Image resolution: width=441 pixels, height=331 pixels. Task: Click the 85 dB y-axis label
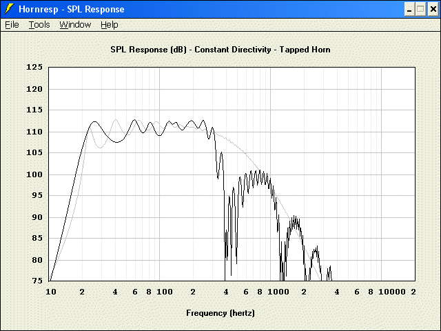tap(37, 238)
